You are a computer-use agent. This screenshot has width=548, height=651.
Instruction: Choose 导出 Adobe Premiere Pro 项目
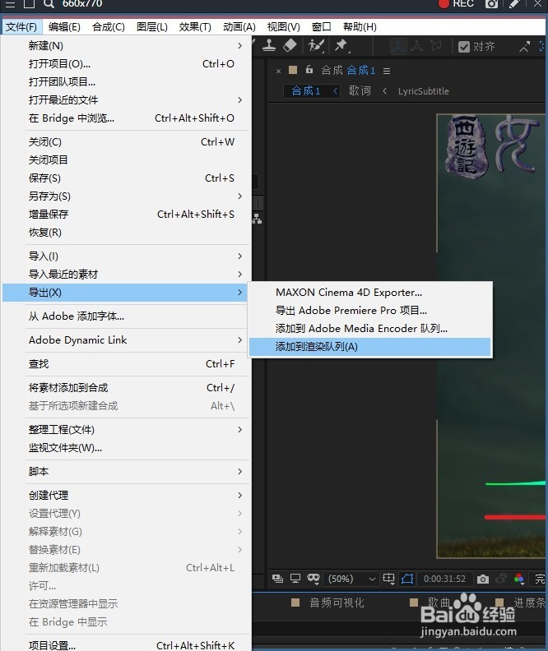369,311
